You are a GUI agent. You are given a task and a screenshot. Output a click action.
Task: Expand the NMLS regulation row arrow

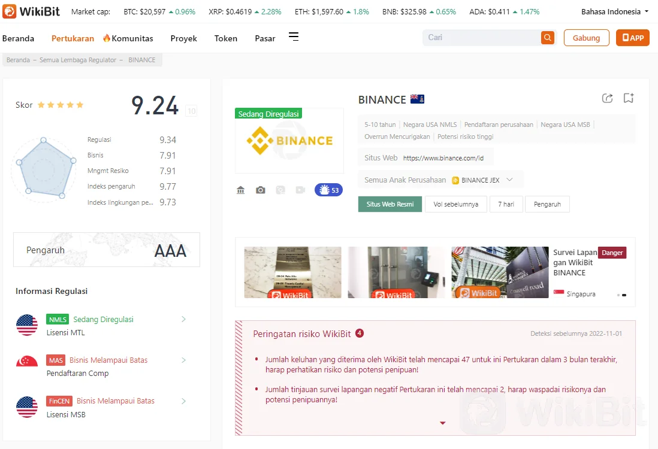pos(183,320)
